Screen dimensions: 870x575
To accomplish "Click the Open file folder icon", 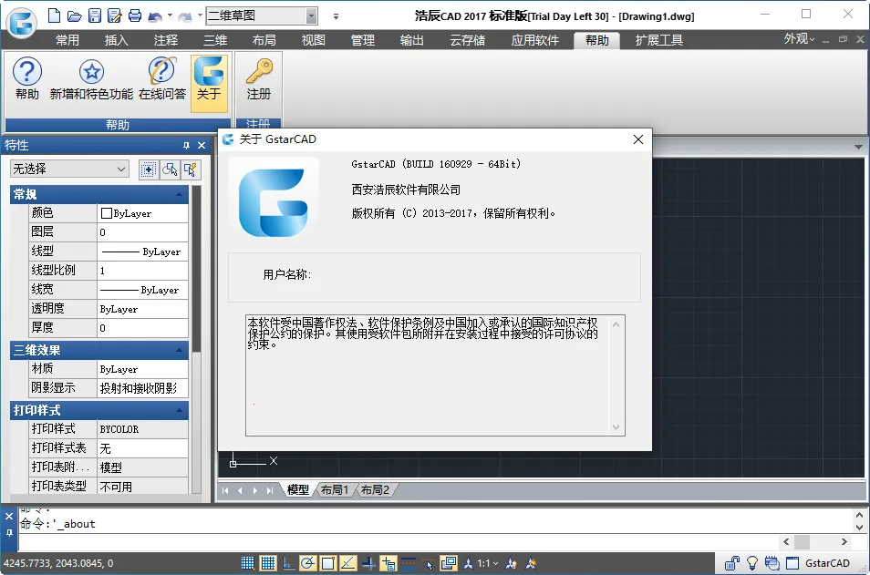I will tap(74, 15).
